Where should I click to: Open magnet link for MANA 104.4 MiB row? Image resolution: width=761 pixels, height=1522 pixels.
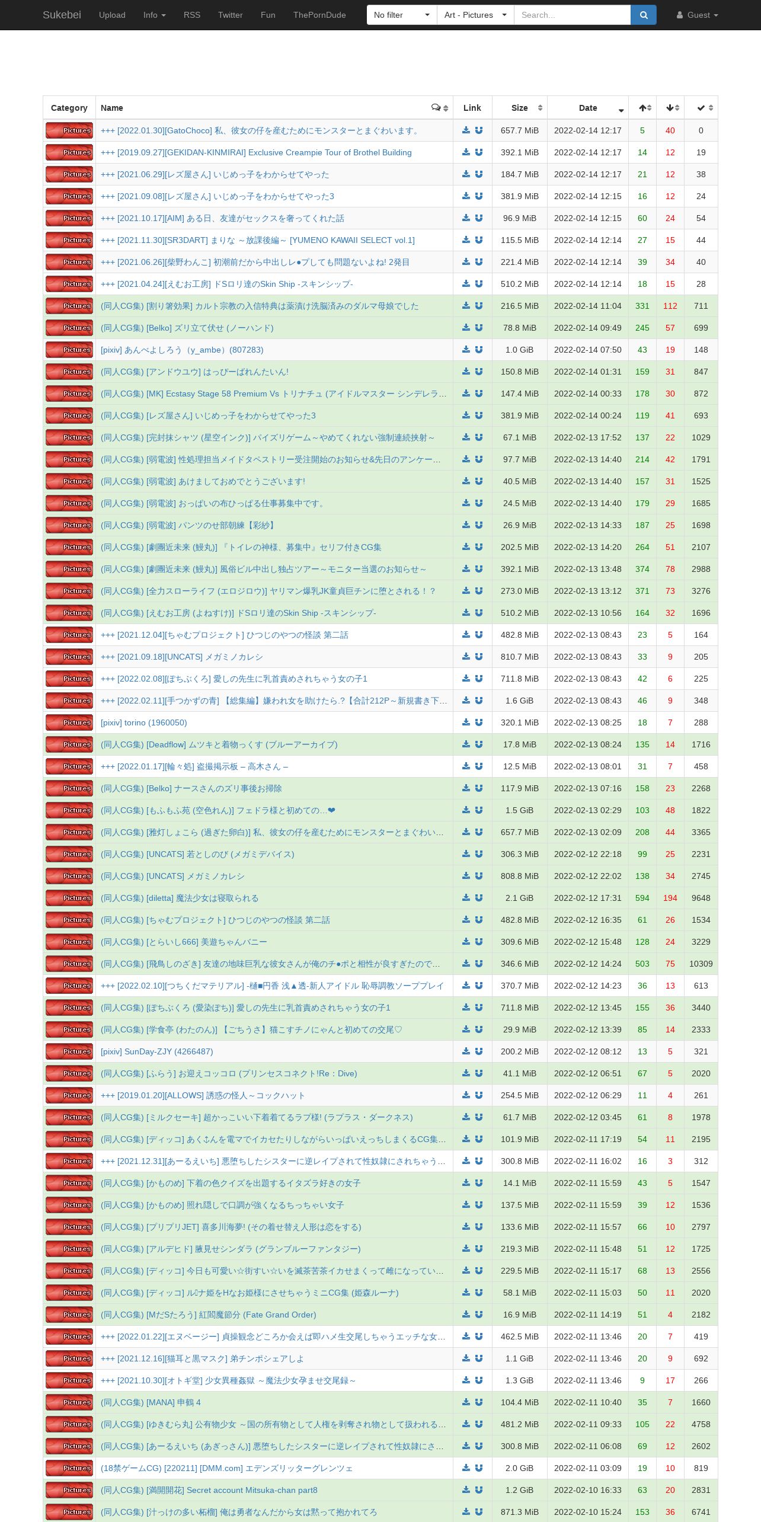pos(479,1402)
